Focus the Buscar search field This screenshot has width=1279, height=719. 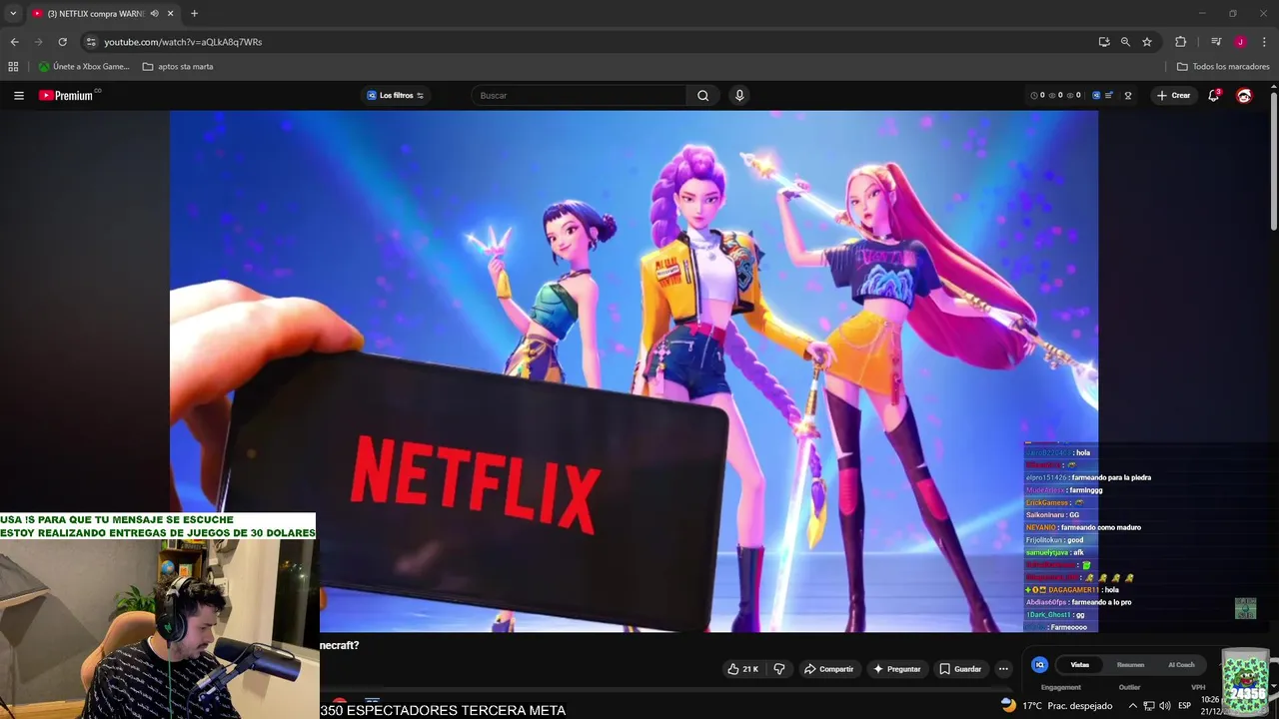[578, 96]
